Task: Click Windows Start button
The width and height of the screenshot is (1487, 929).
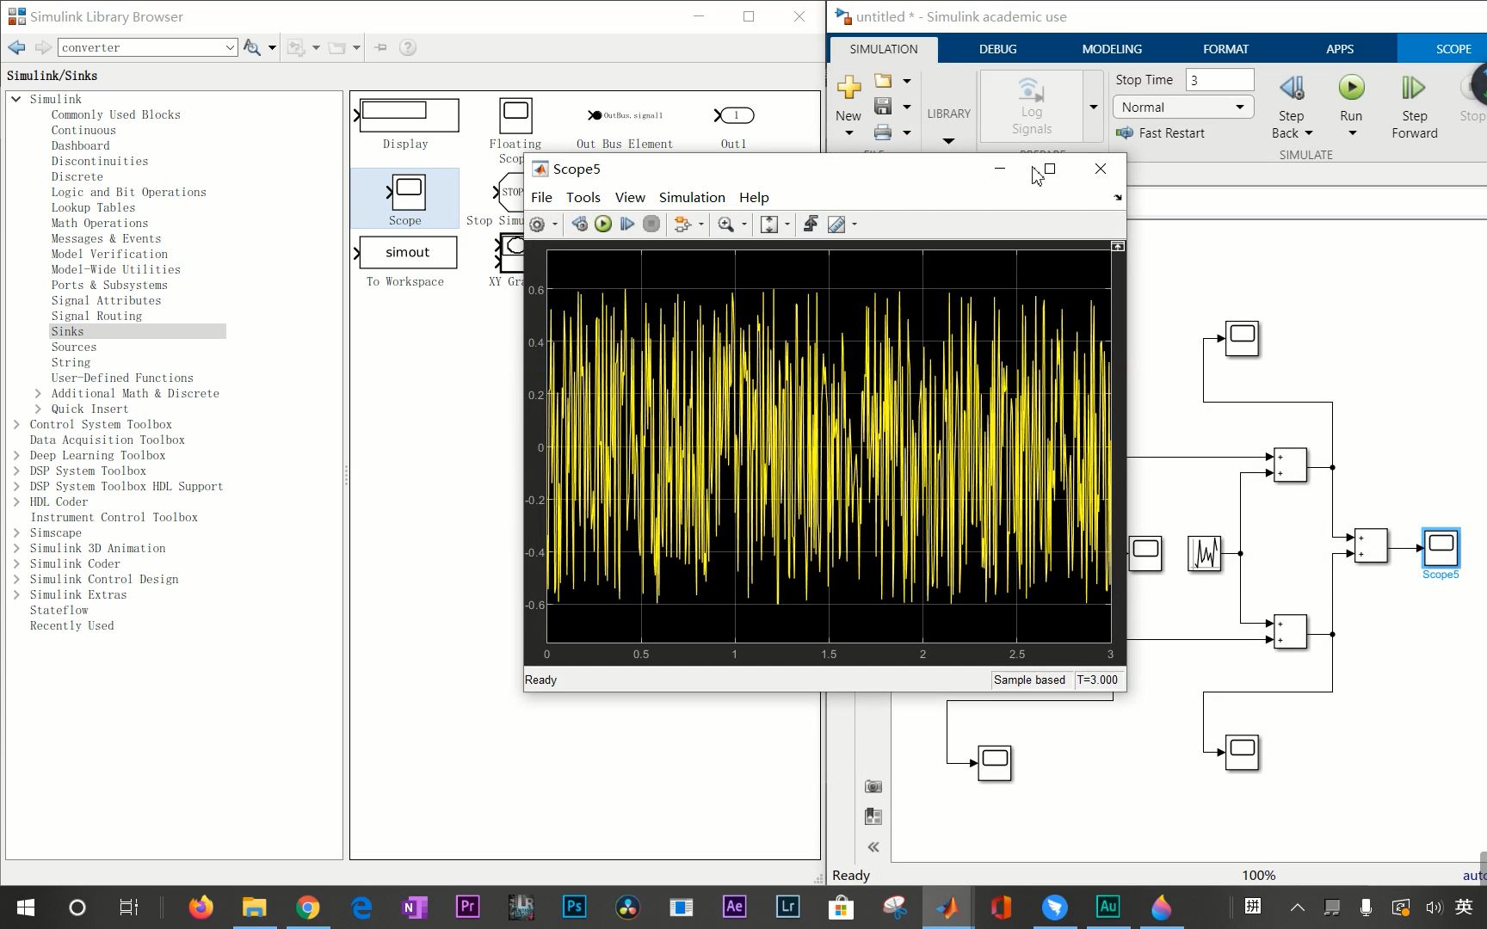Action: (x=25, y=907)
